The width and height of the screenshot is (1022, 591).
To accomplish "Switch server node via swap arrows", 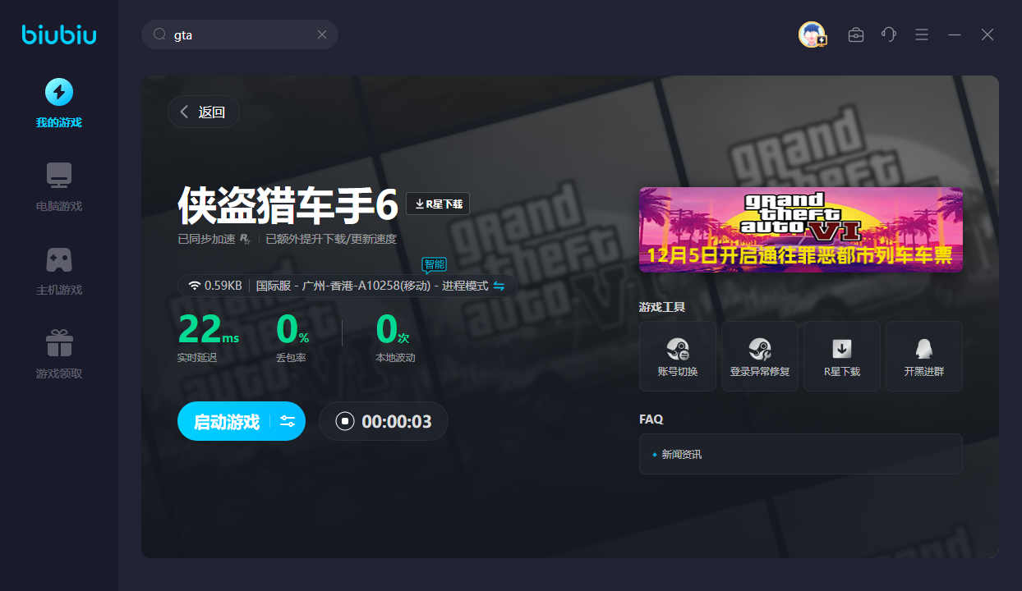I will pyautogui.click(x=499, y=286).
